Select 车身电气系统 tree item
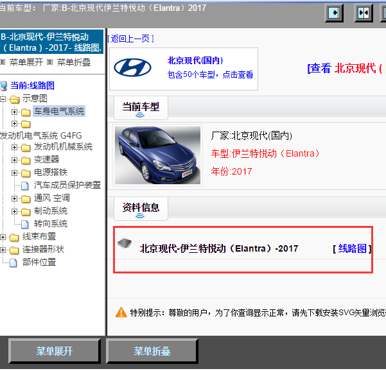The image size is (386, 371). tap(59, 111)
